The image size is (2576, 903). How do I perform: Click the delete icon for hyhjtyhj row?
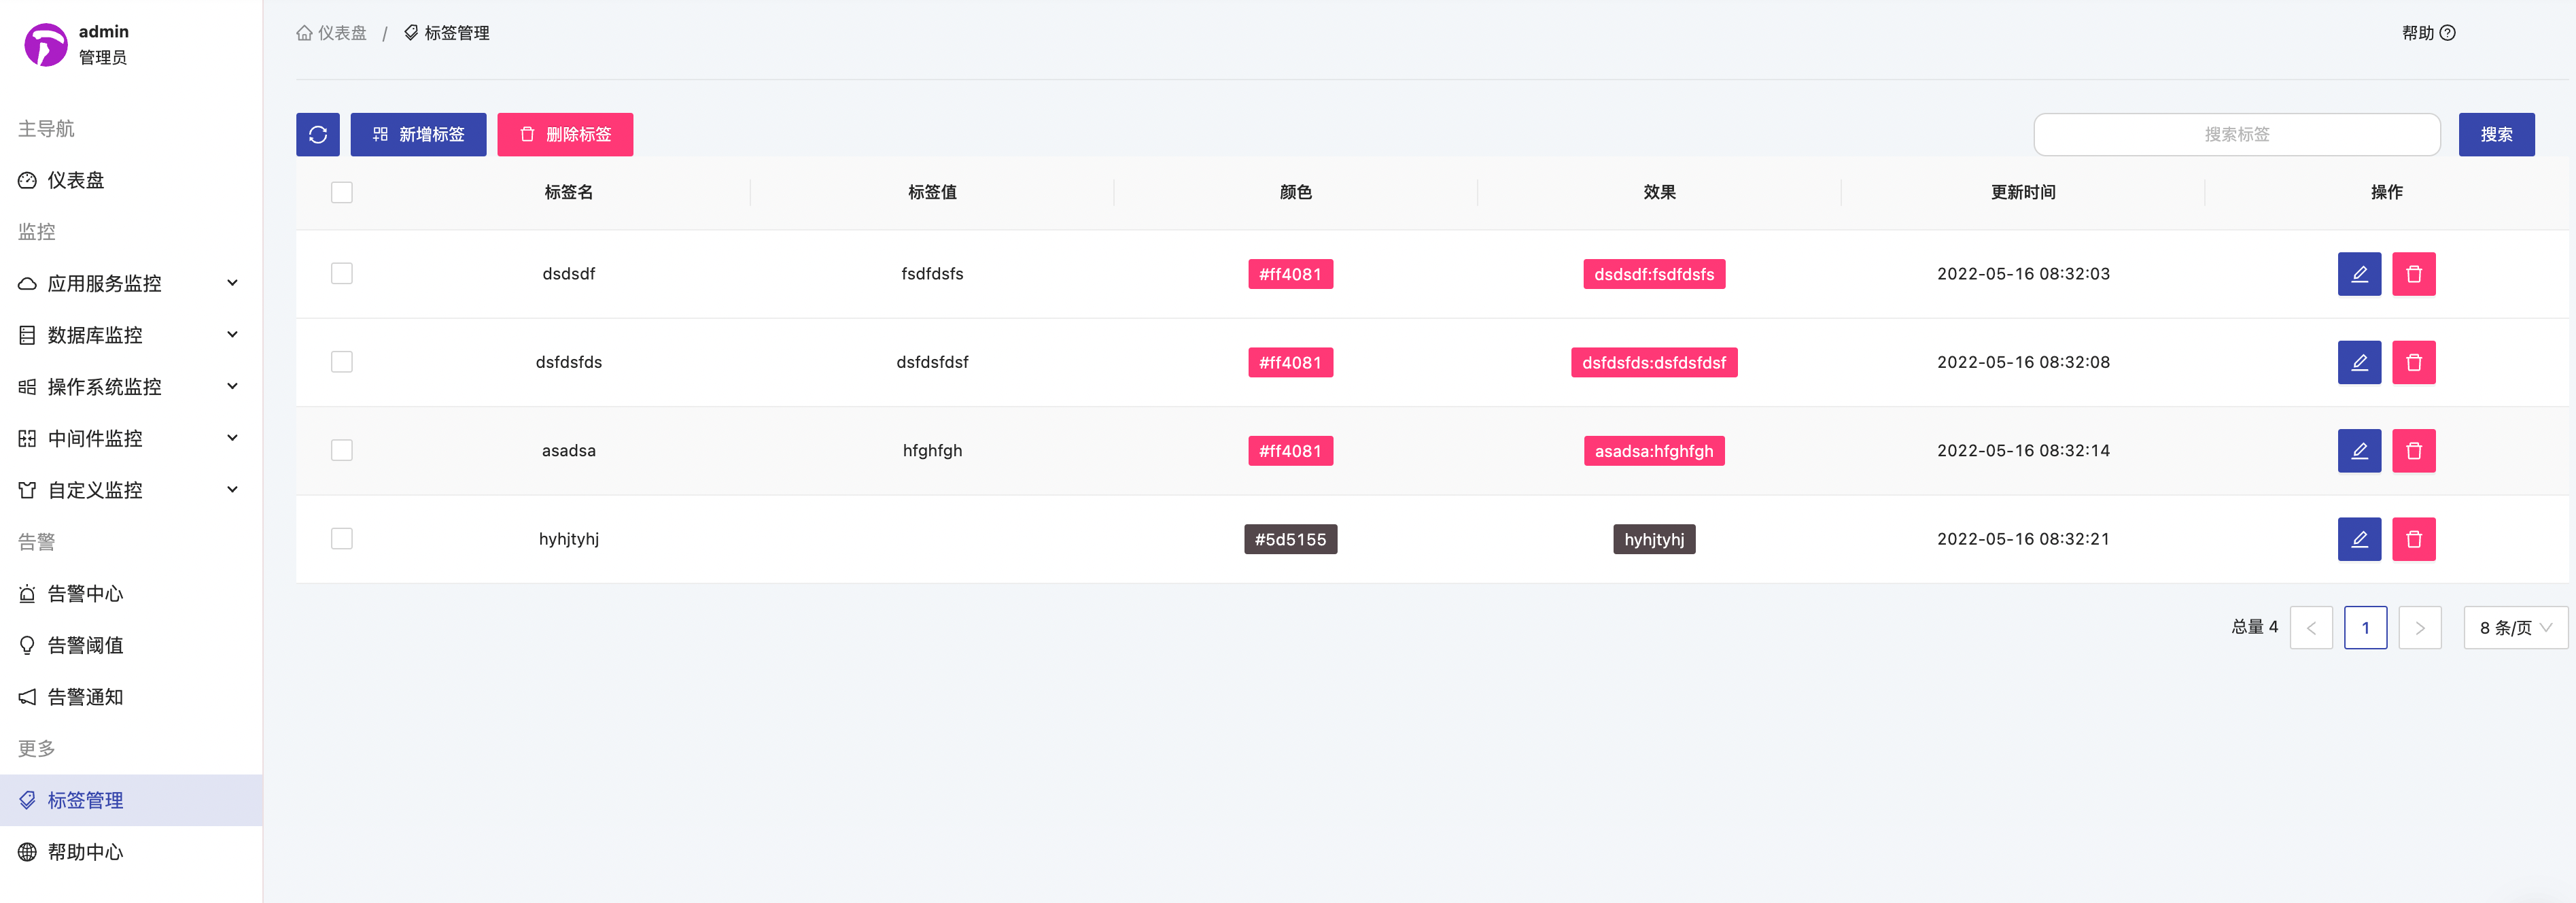2413,538
